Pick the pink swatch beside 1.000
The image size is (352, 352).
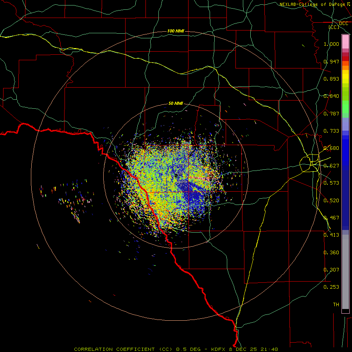tap(345, 42)
